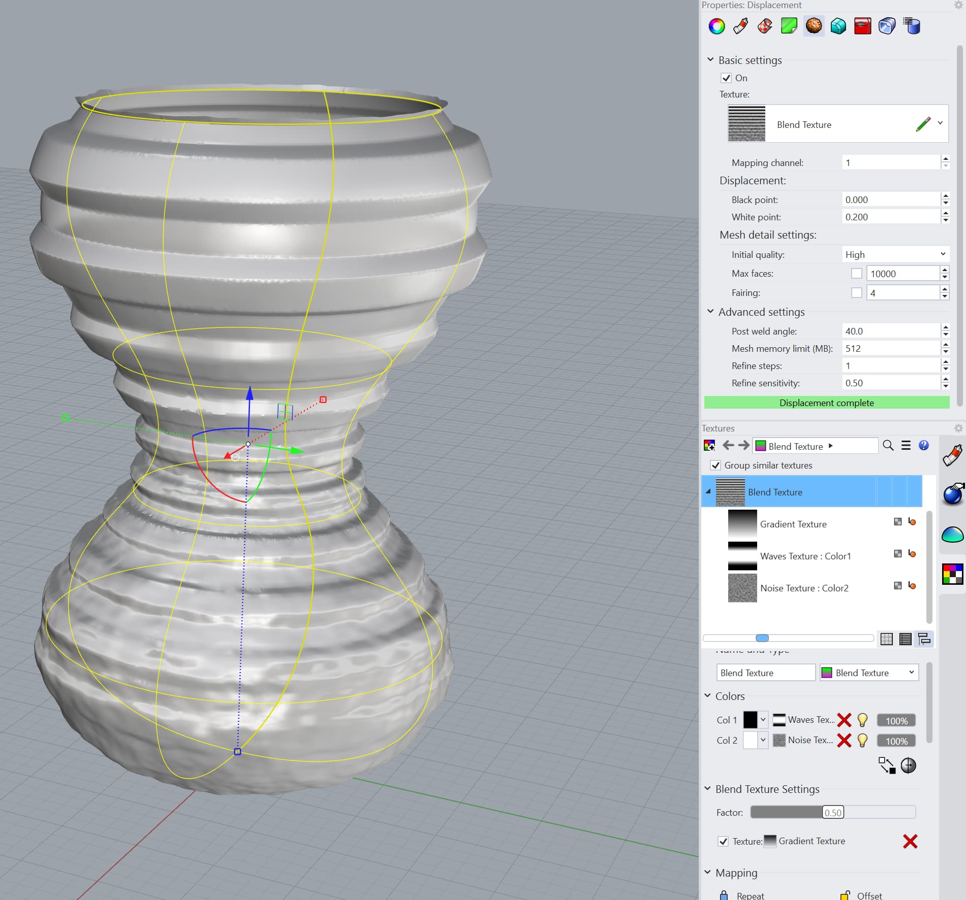The height and width of the screenshot is (900, 966).
Task: Select the Displacement properties icon
Action: point(813,26)
